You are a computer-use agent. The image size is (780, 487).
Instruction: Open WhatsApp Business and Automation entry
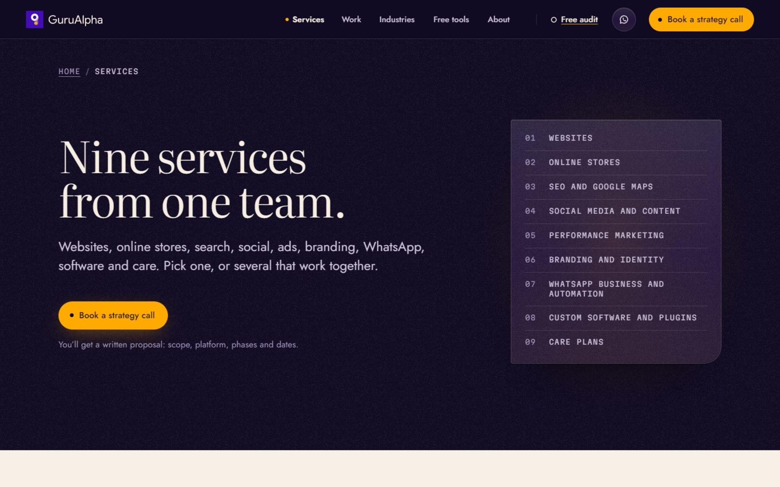[x=616, y=289]
